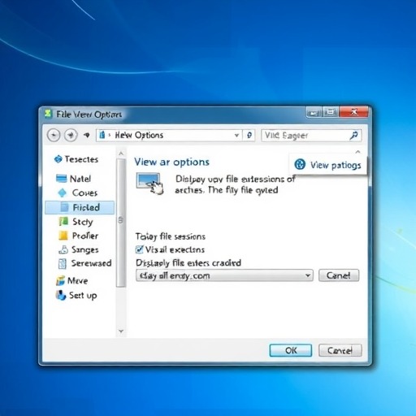The width and height of the screenshot is (416, 416).
Task: Click the icon next to 'Sert up'
Action: 61,295
